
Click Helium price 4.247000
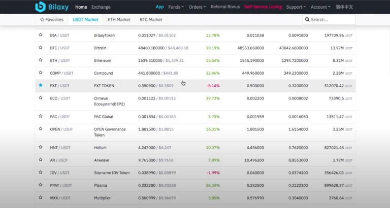point(147,148)
